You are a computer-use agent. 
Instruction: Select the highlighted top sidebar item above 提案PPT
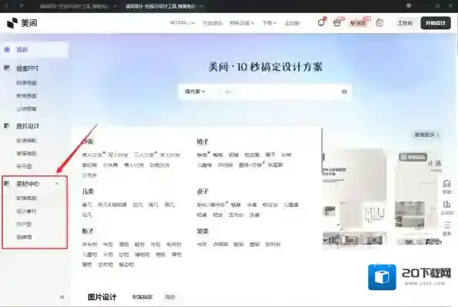click(34, 50)
